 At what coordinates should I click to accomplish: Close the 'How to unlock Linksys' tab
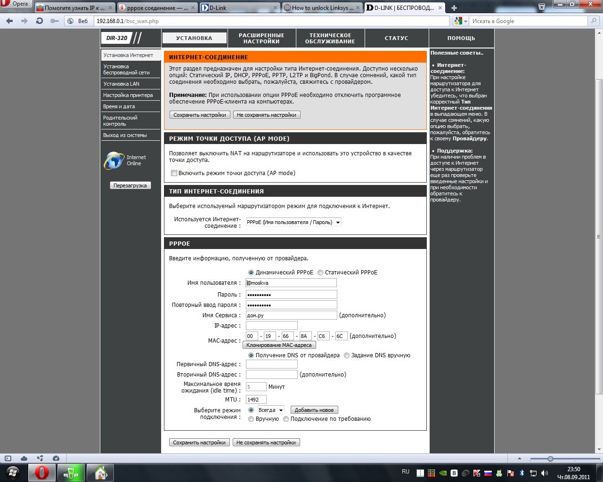(358, 8)
